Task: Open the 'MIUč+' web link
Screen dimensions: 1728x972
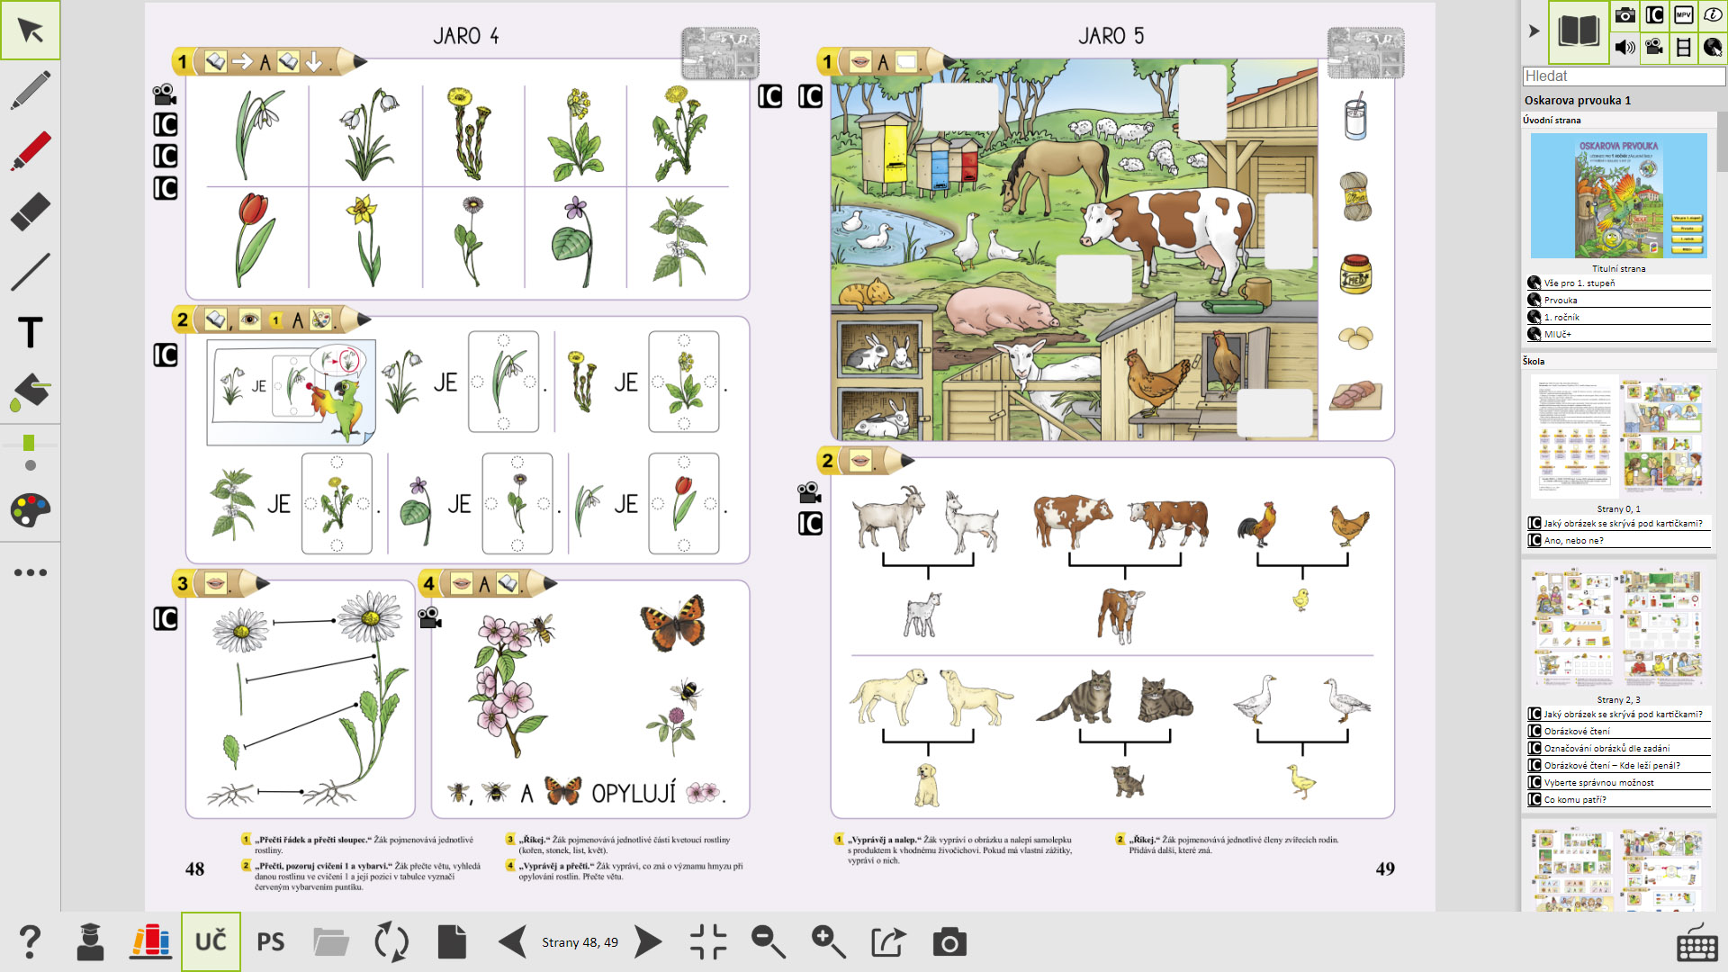Action: point(1618,334)
